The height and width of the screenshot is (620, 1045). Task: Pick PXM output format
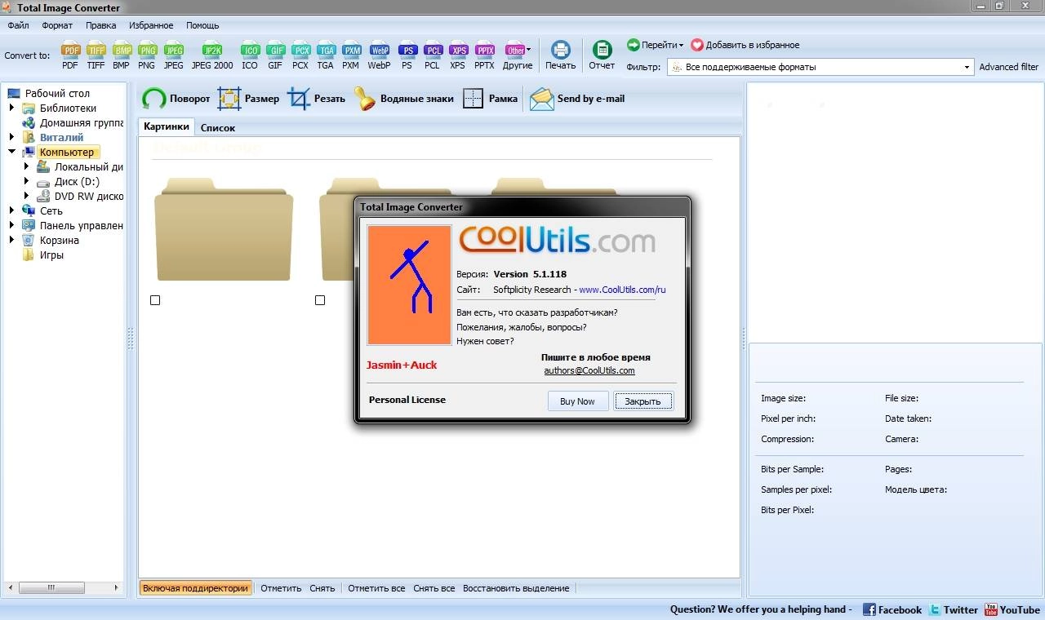point(351,55)
